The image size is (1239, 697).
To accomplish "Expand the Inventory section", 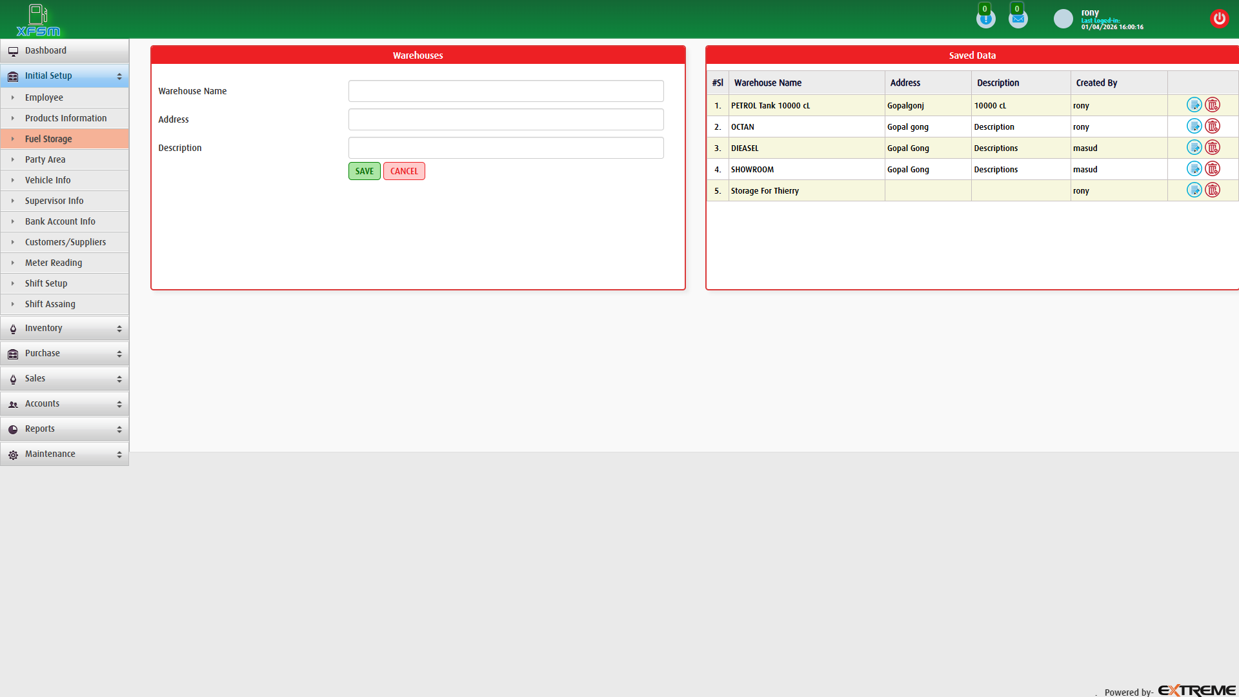I will (65, 328).
